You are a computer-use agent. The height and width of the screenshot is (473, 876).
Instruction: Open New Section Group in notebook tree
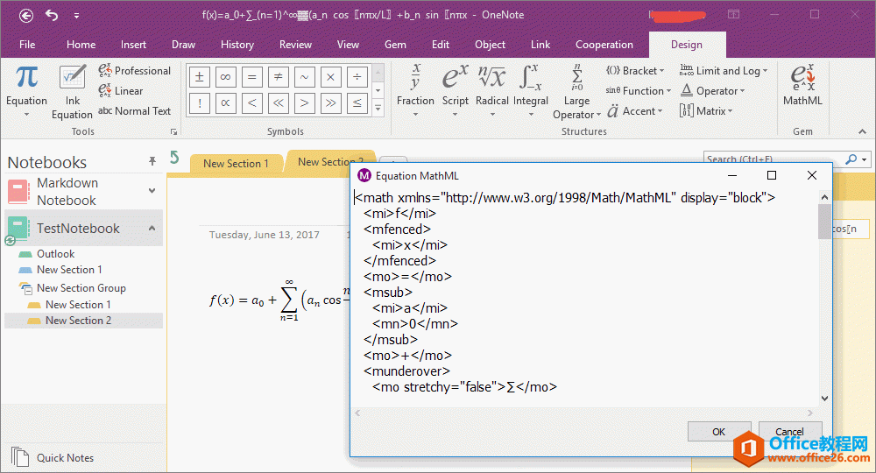(81, 288)
